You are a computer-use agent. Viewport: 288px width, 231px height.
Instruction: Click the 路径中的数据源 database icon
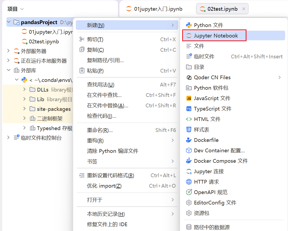[189, 227]
